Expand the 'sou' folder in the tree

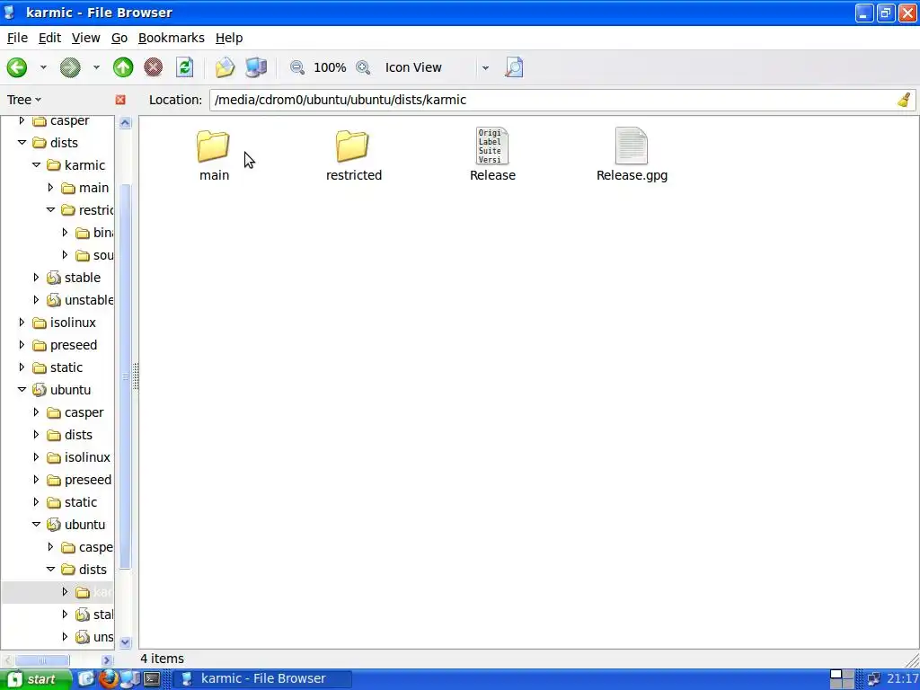65,255
